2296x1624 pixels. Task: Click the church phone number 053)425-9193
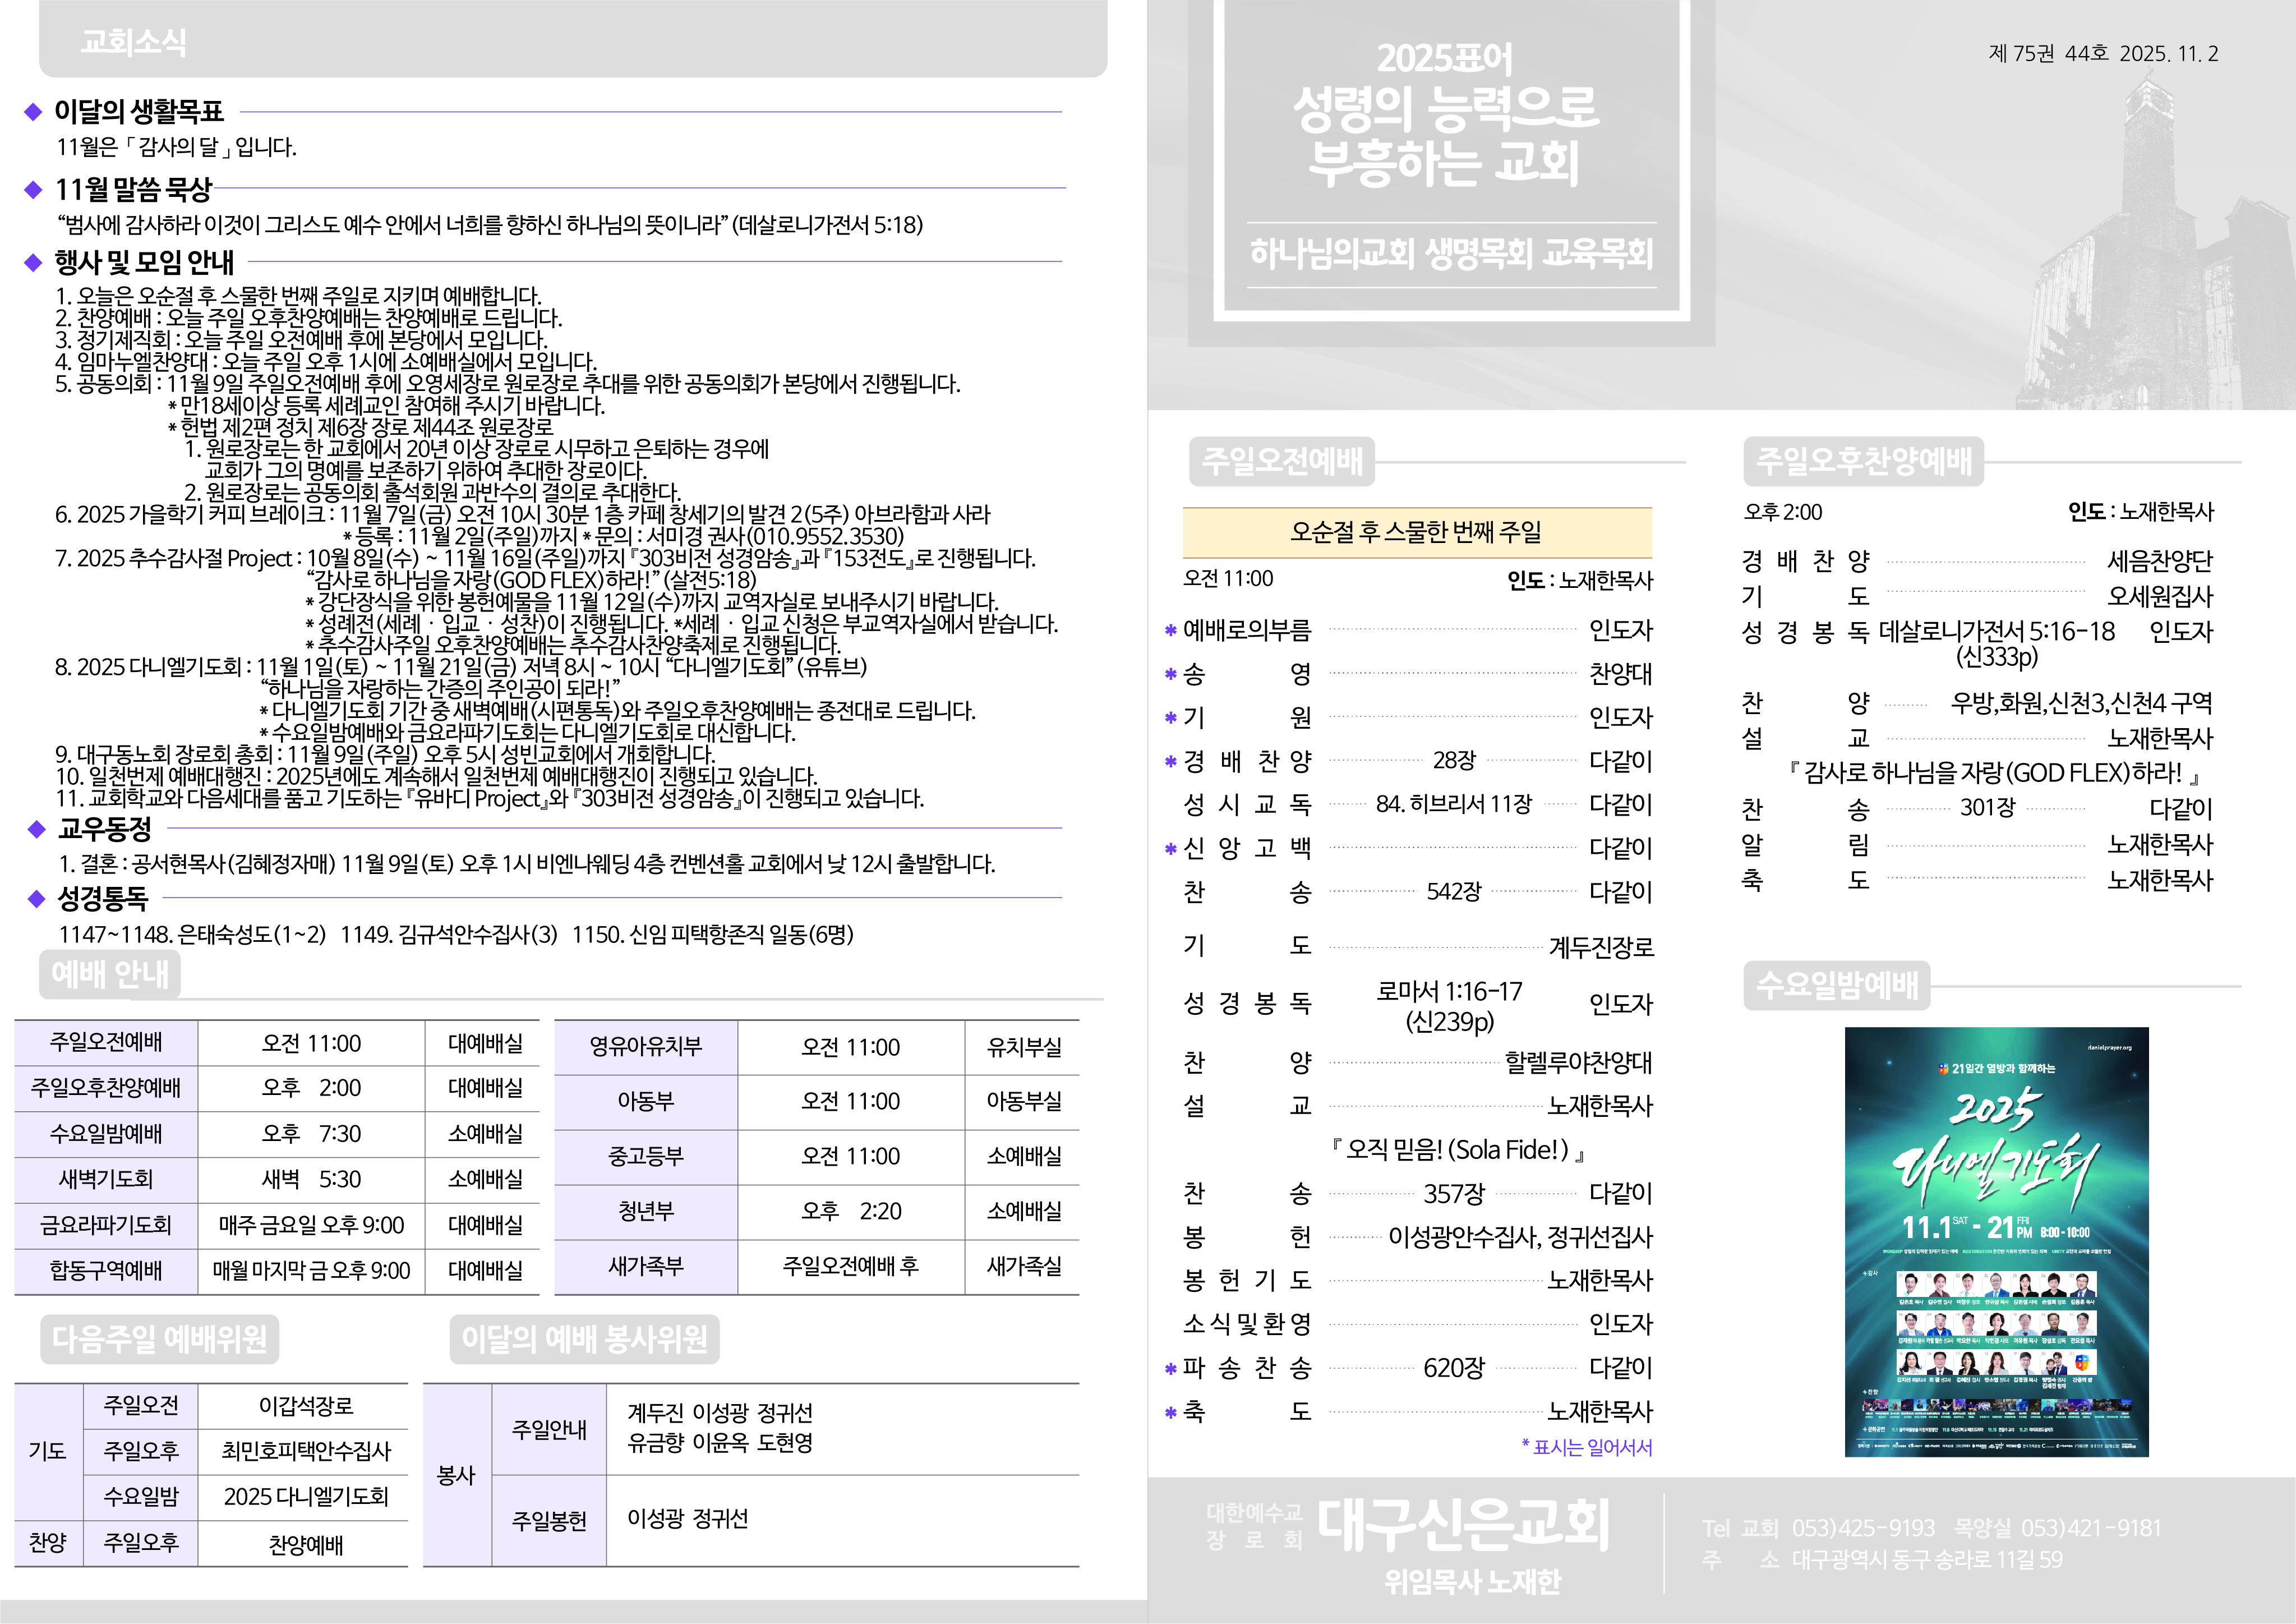click(1863, 1528)
